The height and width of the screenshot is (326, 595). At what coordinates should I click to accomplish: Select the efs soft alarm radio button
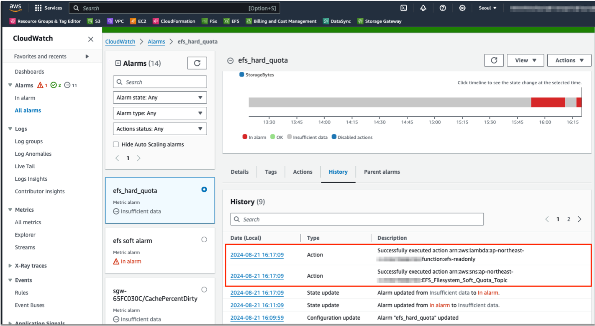click(x=204, y=240)
